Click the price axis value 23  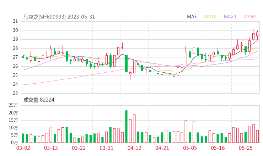pos(15,93)
